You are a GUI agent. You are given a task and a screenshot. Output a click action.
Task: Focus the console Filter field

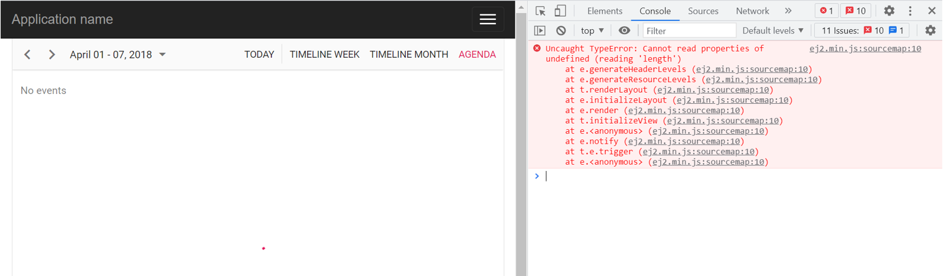coord(689,30)
